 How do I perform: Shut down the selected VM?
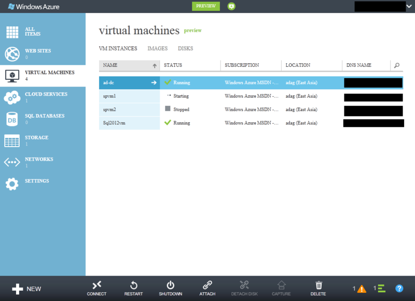click(x=171, y=289)
